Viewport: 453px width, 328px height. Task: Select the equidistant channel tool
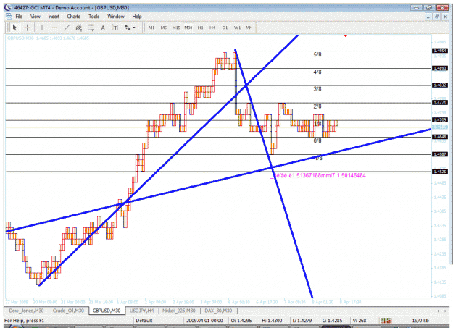(78, 28)
